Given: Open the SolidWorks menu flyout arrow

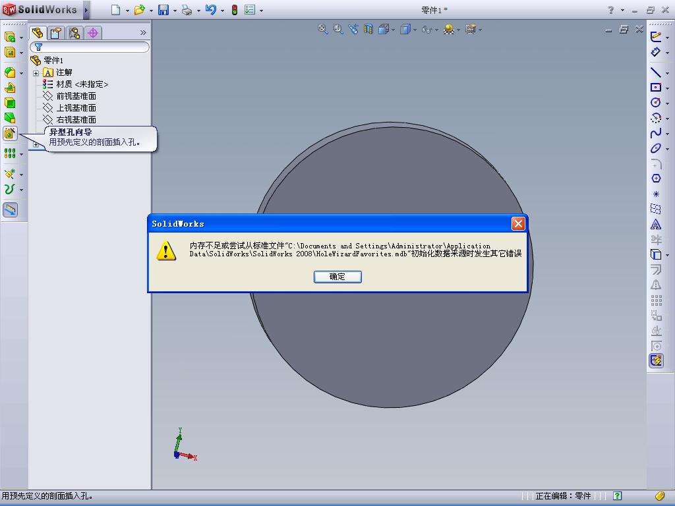Looking at the screenshot, I should pos(86,10).
